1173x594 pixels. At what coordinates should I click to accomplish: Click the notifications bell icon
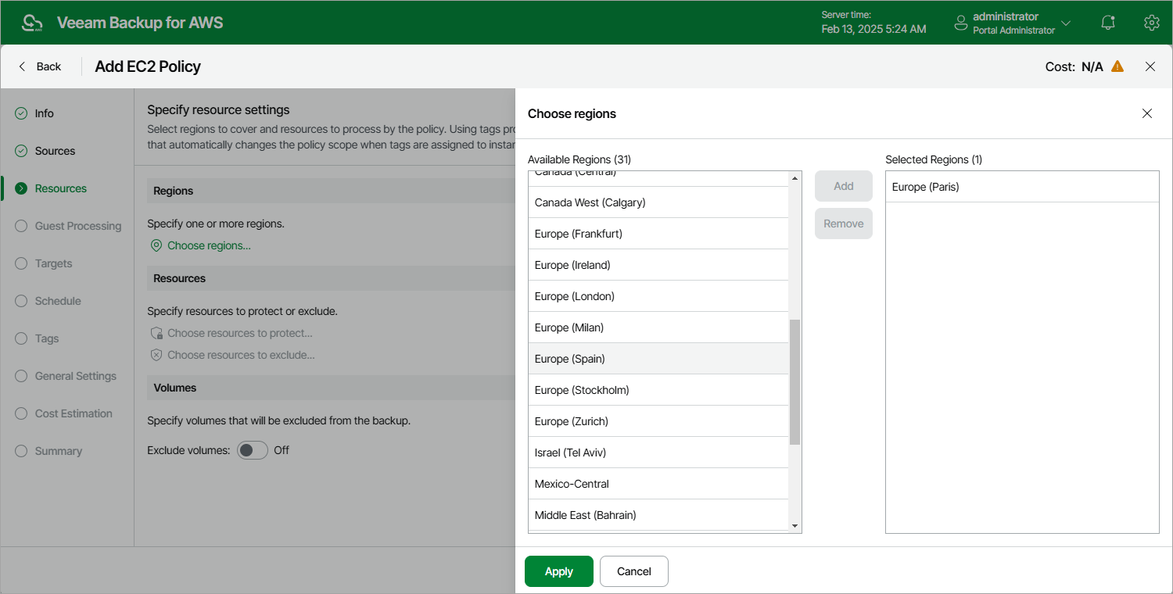coord(1108,23)
